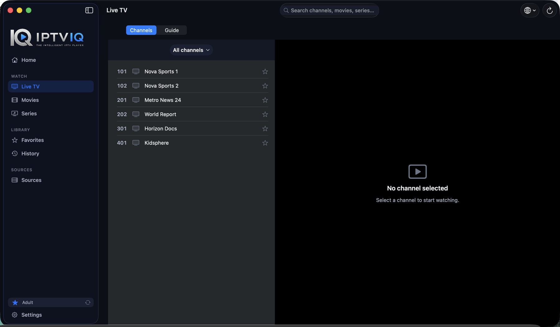Open the globe language dropdown

click(x=530, y=11)
